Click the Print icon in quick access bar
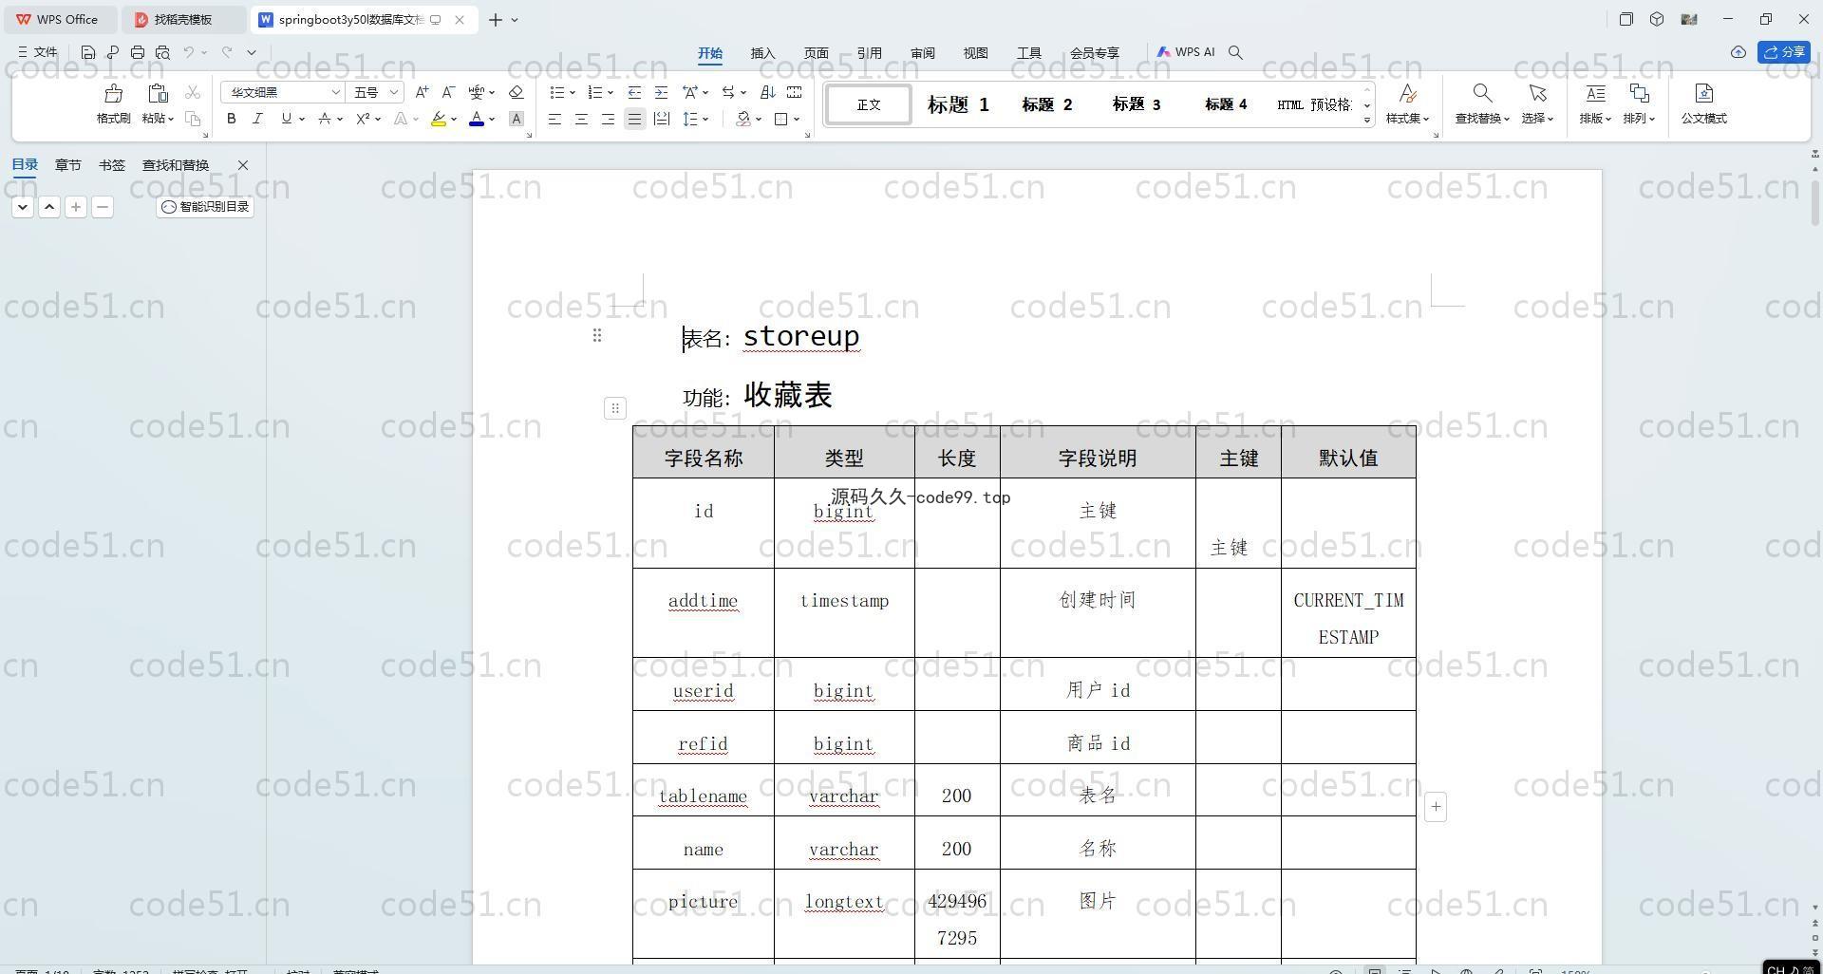 tap(138, 52)
